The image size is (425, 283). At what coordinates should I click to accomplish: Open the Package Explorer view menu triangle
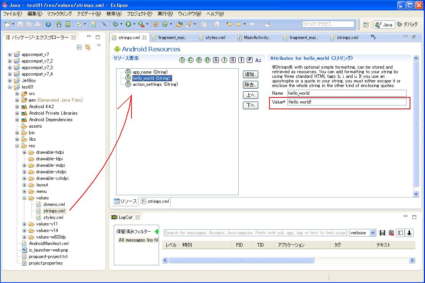click(99, 46)
